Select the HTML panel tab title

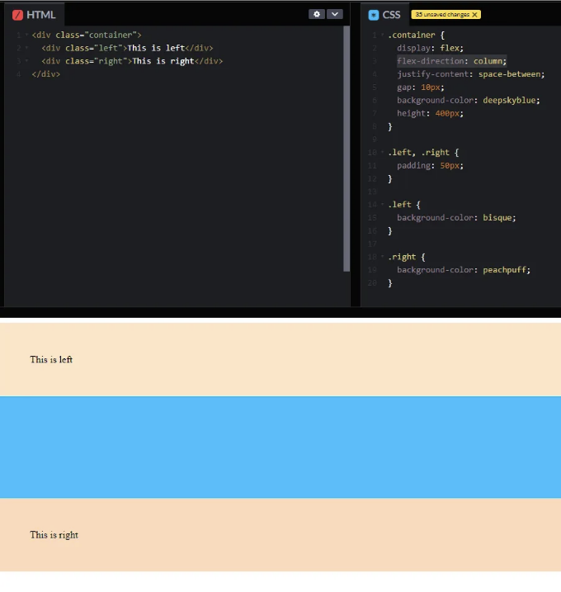[40, 15]
